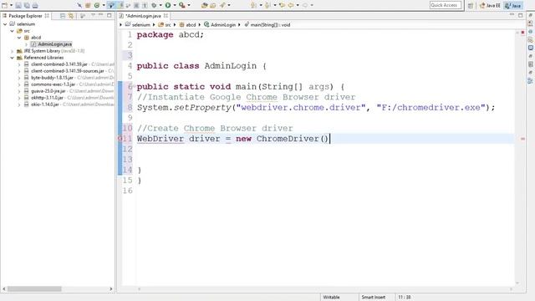Click the green Run button icon
Image resolution: width=535 pixels, height=301 pixels.
tap(168, 5)
